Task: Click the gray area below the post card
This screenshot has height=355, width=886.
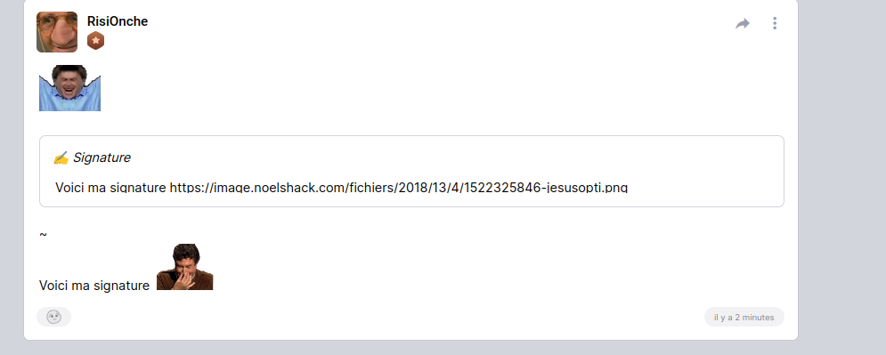Action: (410, 348)
